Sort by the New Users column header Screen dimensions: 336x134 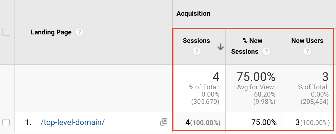(x=307, y=41)
